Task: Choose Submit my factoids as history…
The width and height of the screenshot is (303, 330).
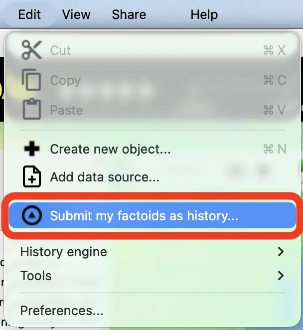Action: (x=144, y=216)
